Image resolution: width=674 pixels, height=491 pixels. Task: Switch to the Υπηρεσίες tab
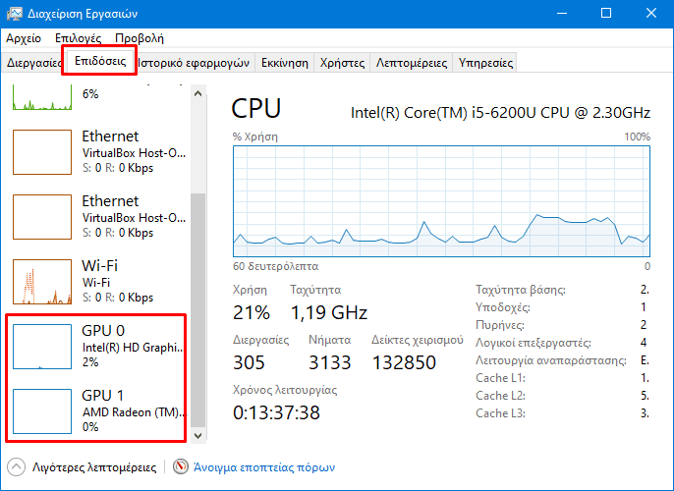[x=485, y=62]
